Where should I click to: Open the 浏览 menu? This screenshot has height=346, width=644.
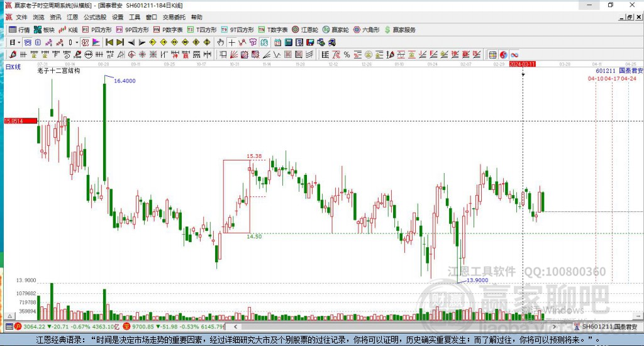38,17
